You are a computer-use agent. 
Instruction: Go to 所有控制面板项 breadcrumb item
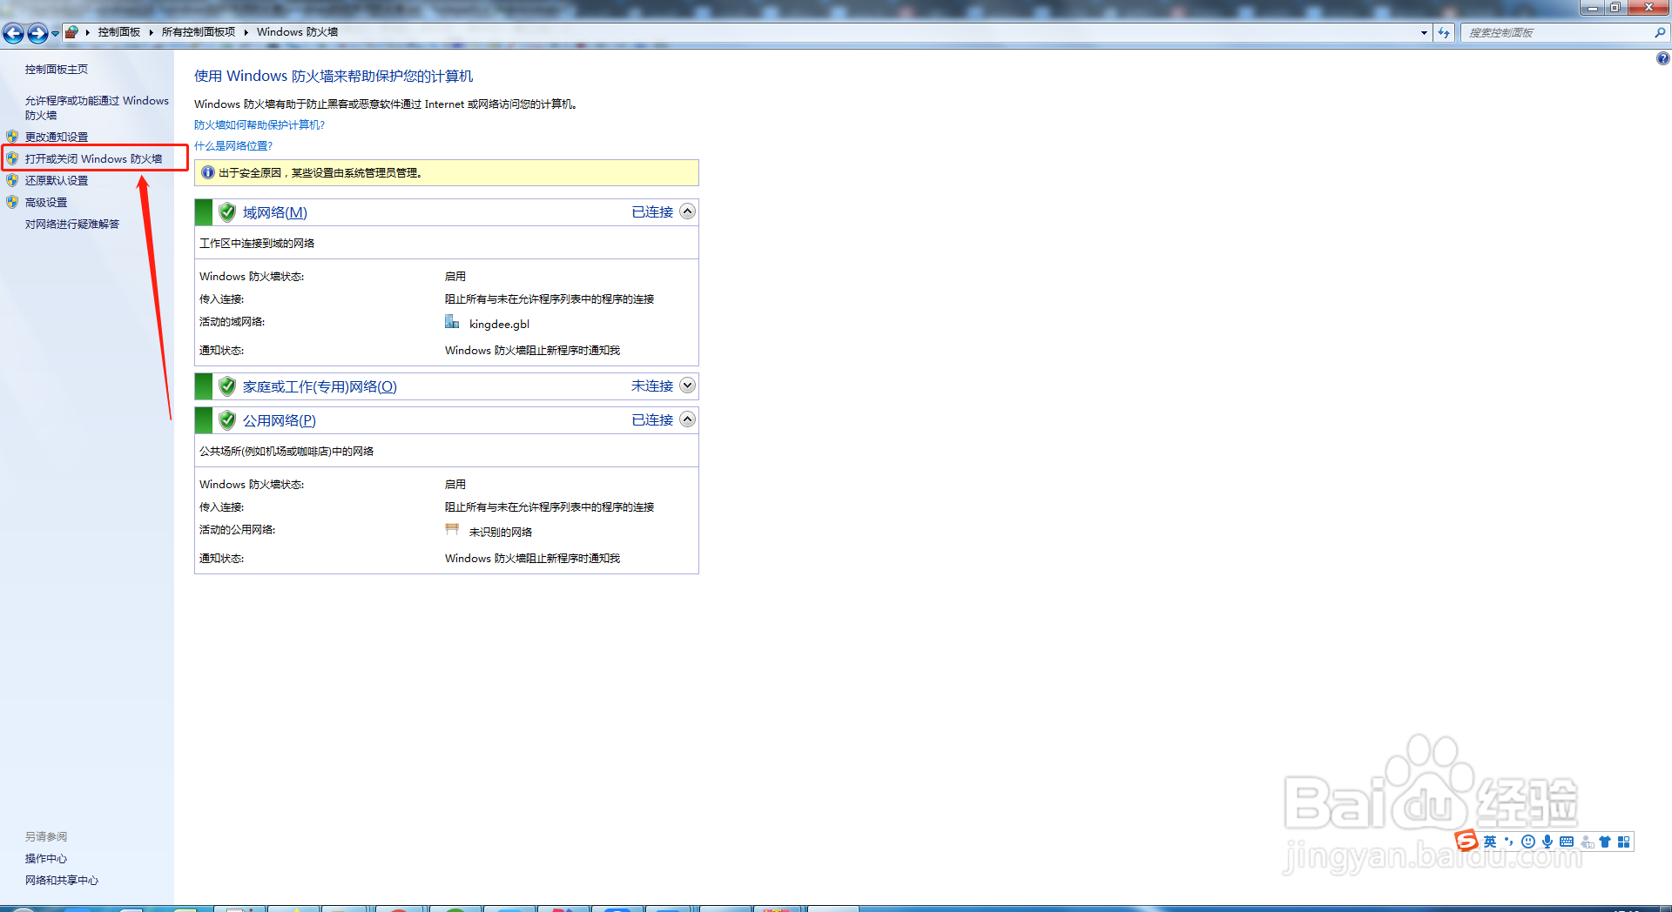click(199, 31)
